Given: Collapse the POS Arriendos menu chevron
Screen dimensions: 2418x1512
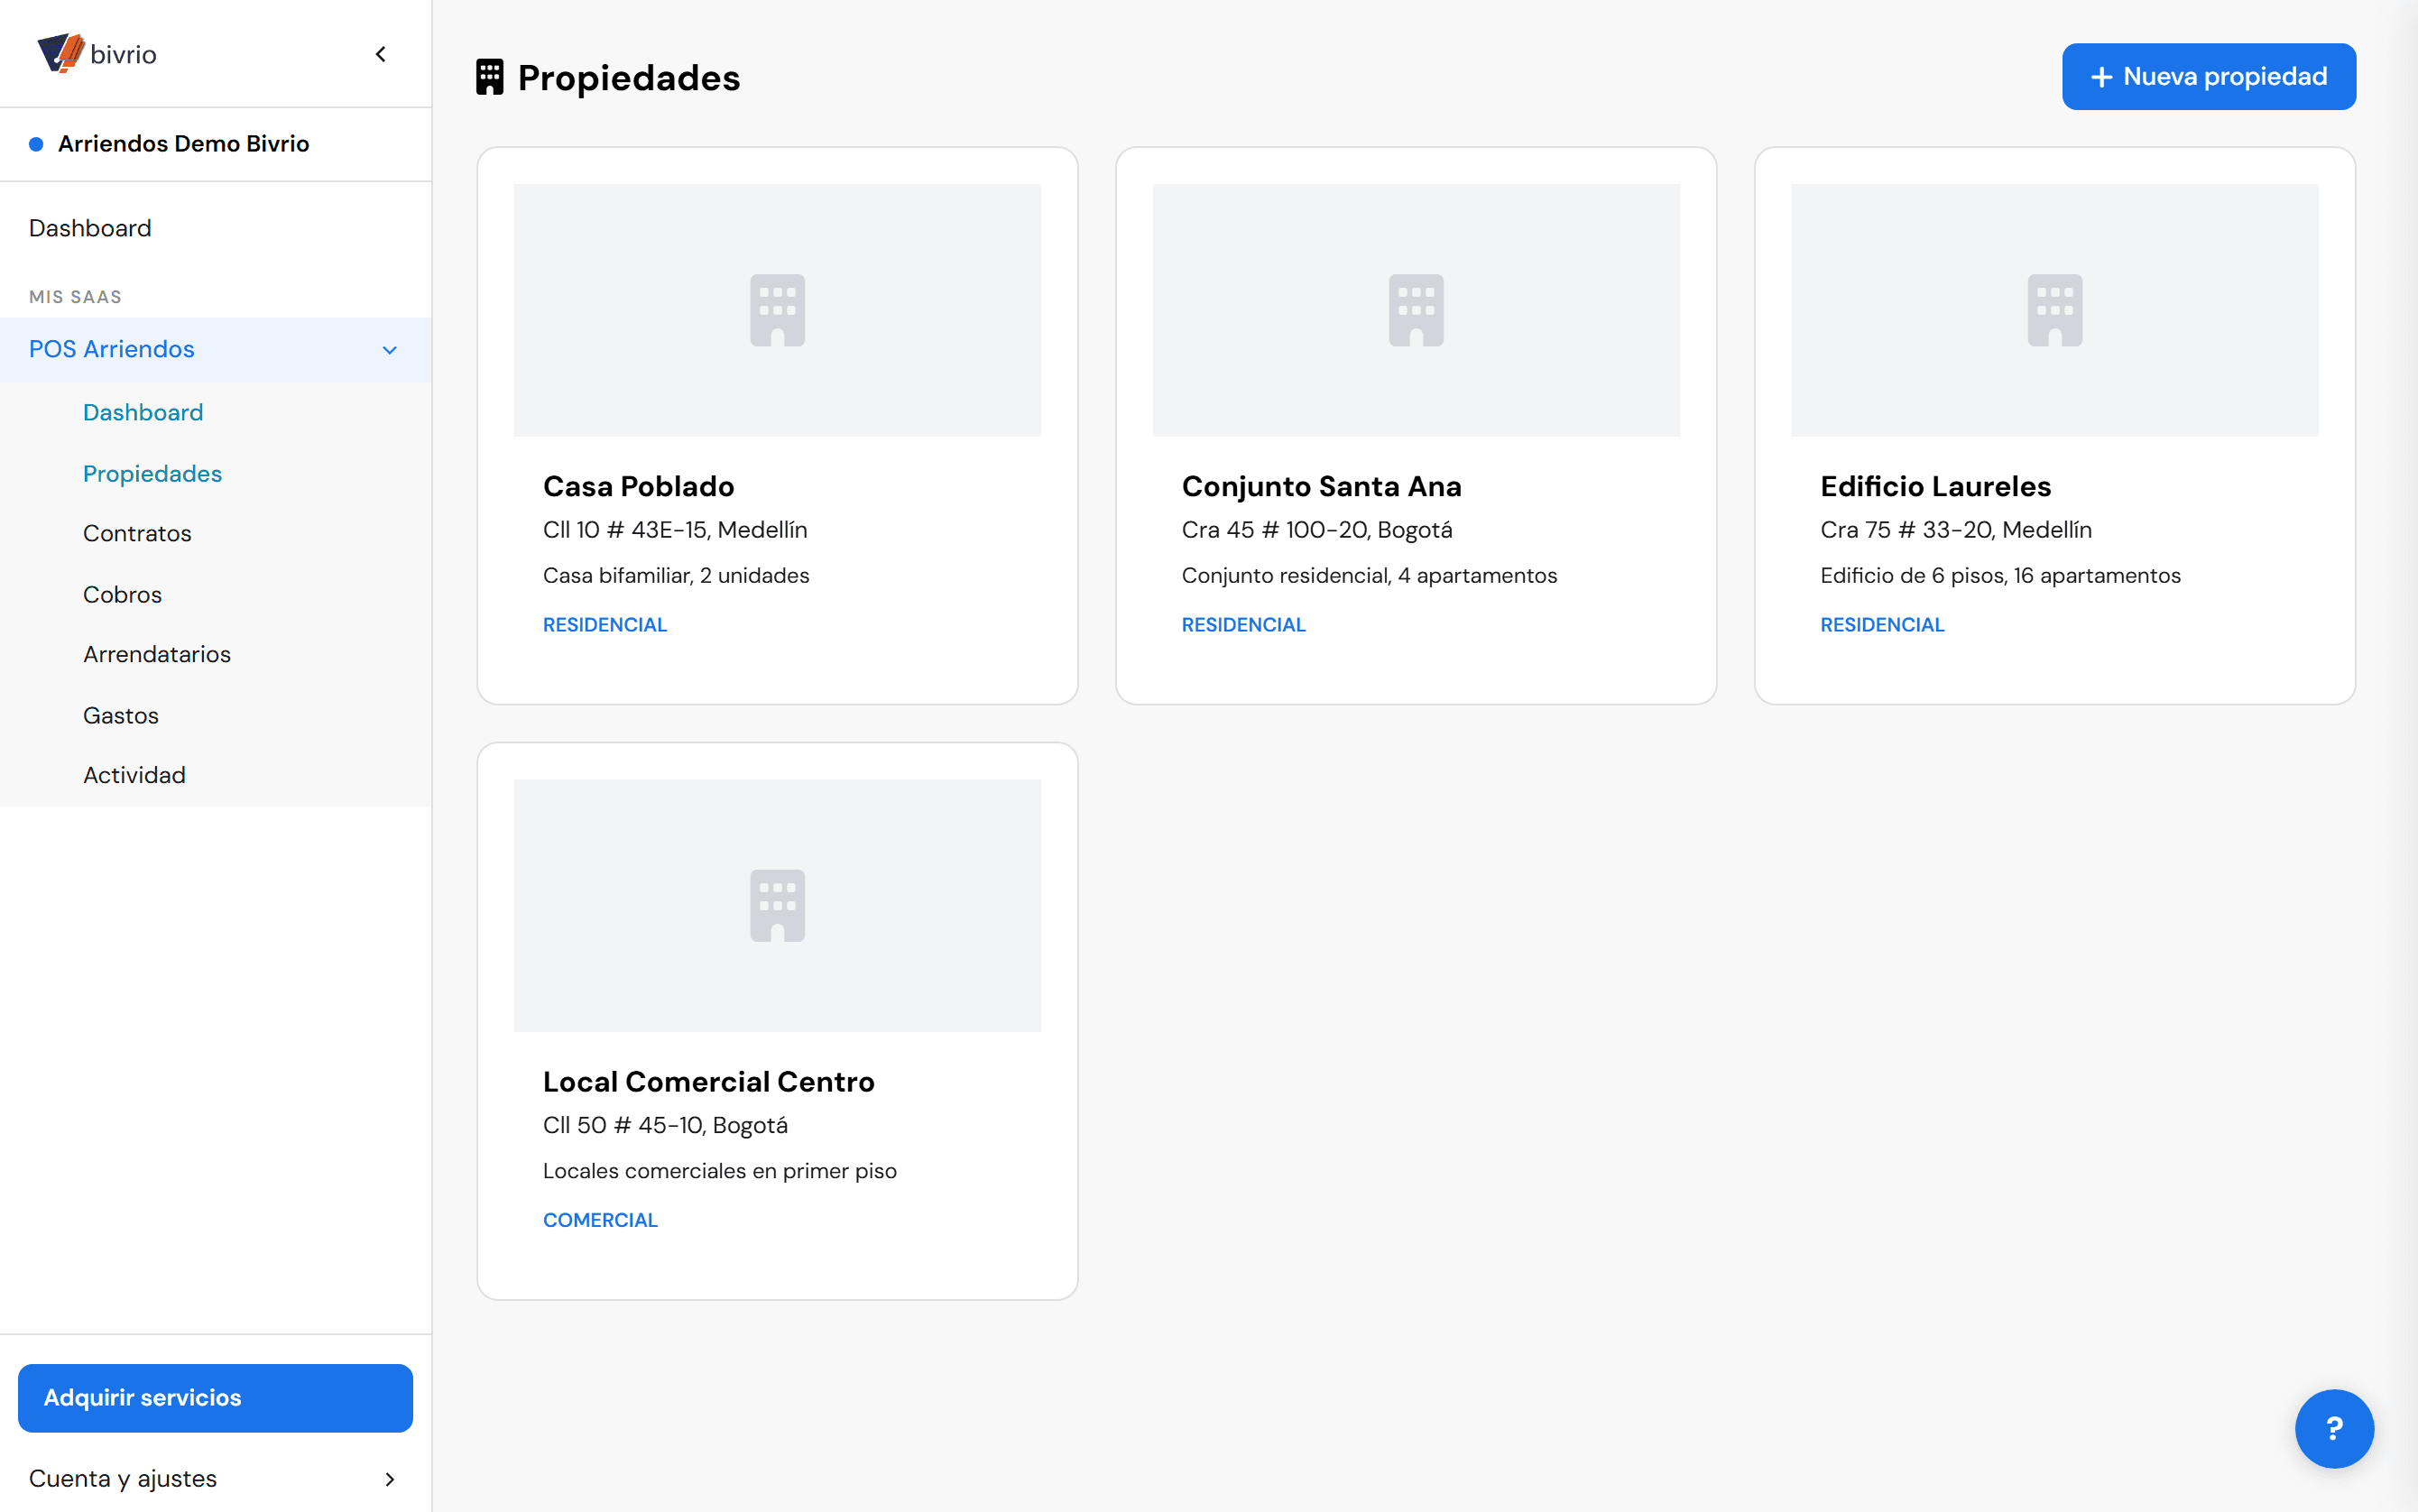Looking at the screenshot, I should [389, 350].
